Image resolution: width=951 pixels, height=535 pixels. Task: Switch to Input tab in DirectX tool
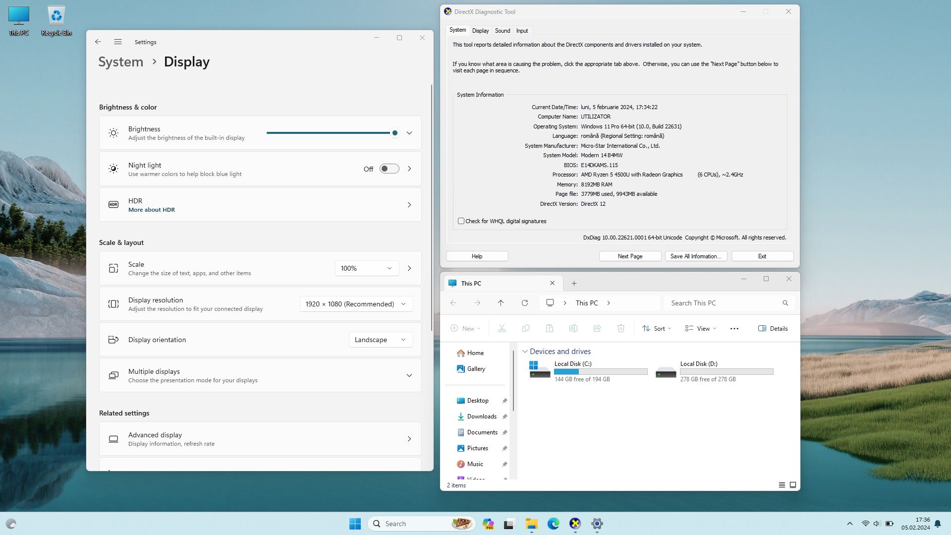pos(522,31)
